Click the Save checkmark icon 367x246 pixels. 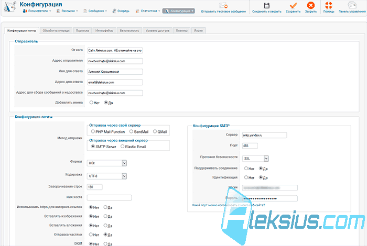[x=293, y=5]
